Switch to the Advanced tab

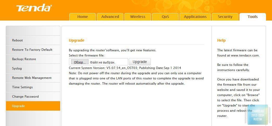[x=110, y=17]
